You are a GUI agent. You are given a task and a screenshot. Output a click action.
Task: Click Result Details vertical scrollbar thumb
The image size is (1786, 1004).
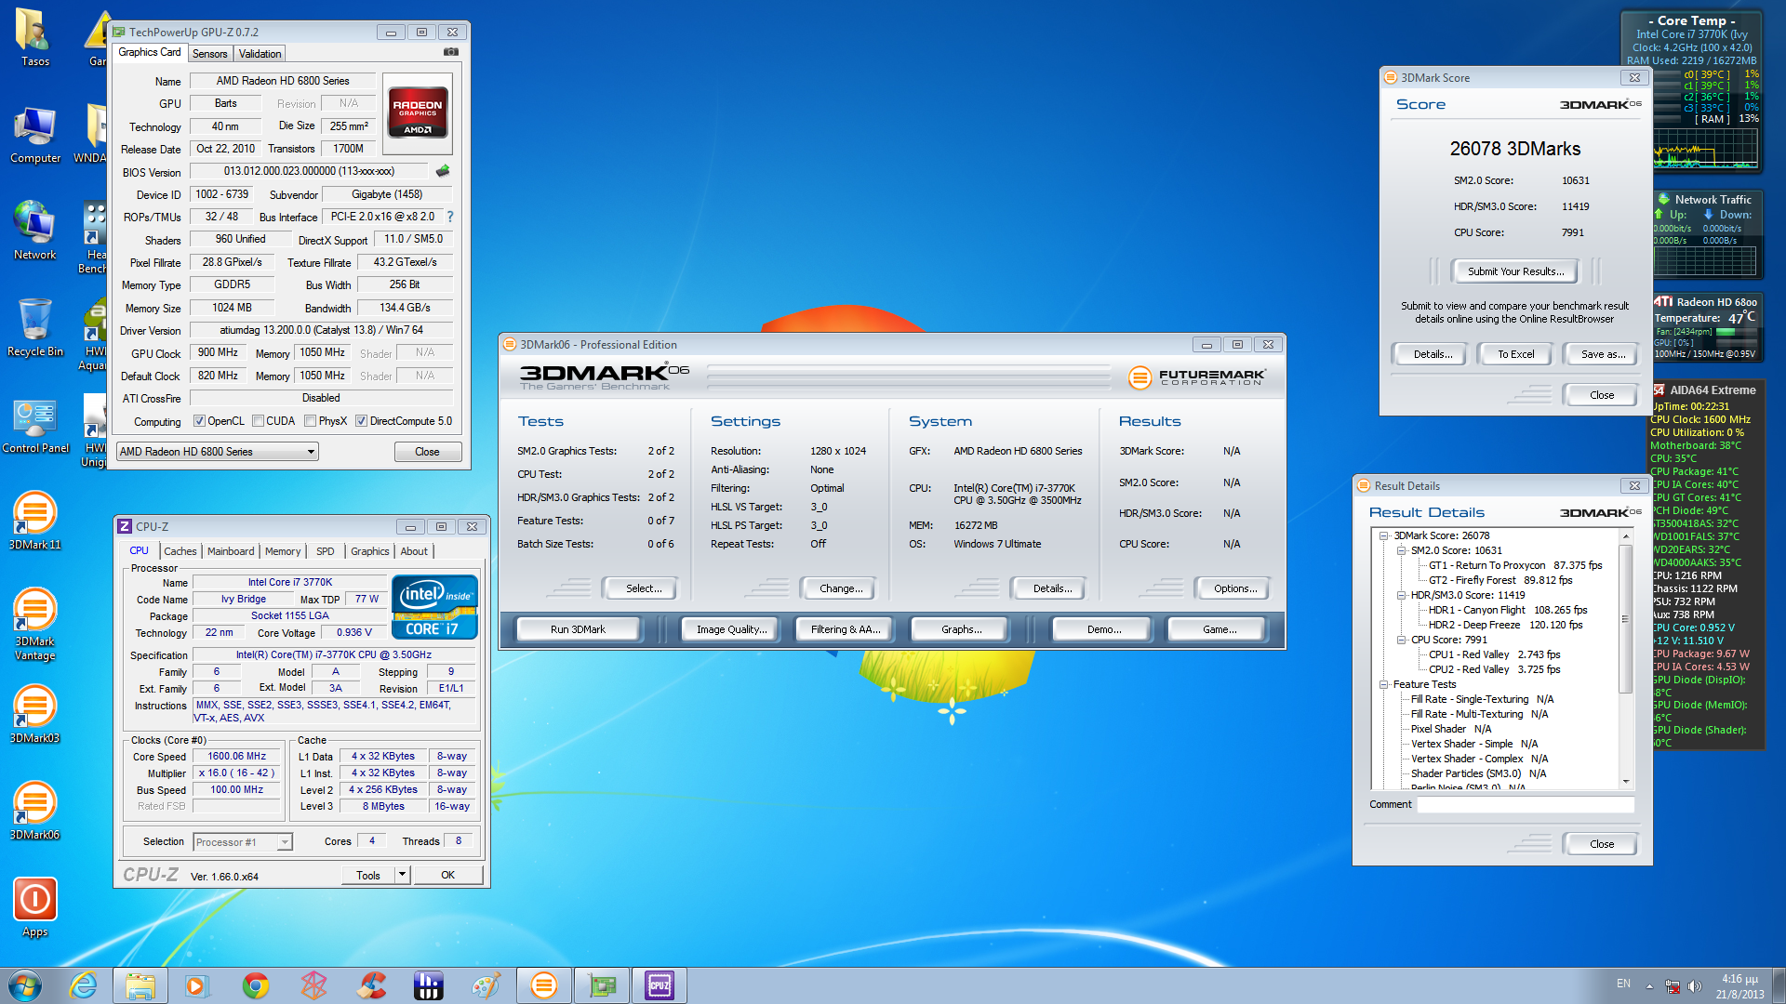pos(1626,619)
